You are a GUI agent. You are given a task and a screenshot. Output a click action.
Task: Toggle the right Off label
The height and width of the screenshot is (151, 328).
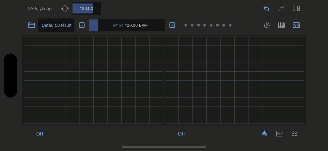(x=182, y=134)
